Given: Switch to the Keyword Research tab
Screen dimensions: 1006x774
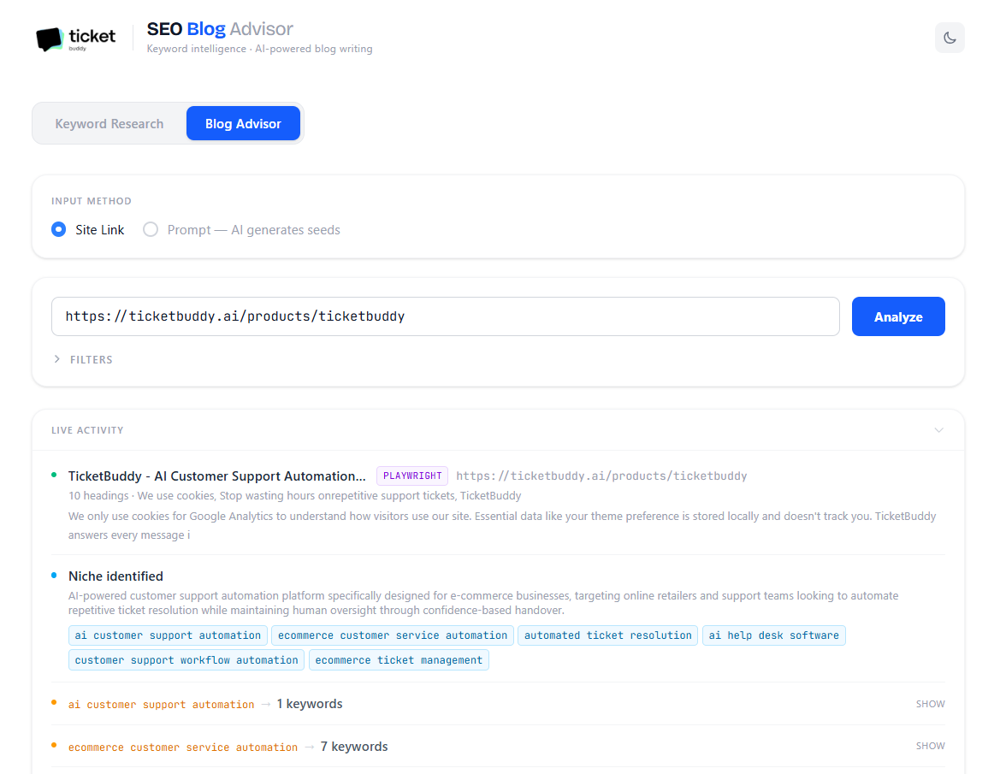Looking at the screenshot, I should click(x=109, y=123).
